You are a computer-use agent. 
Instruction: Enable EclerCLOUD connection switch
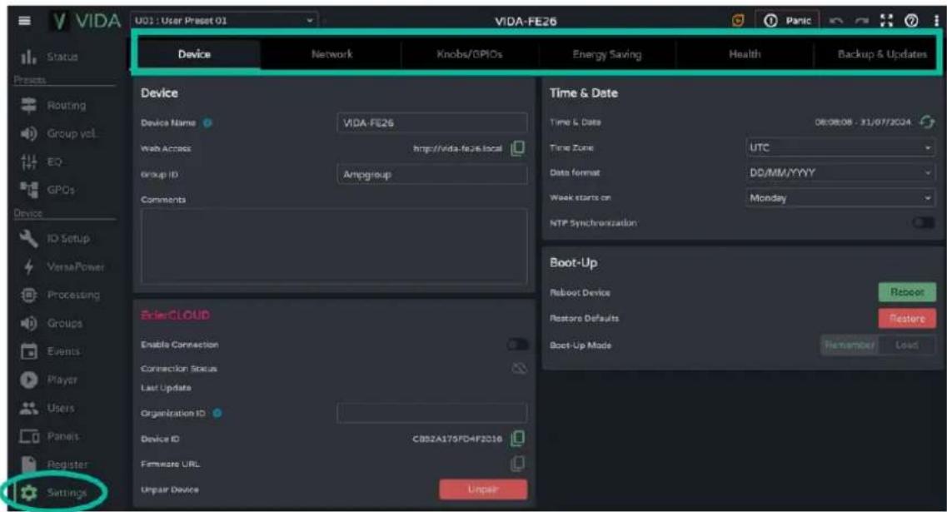[x=517, y=344]
